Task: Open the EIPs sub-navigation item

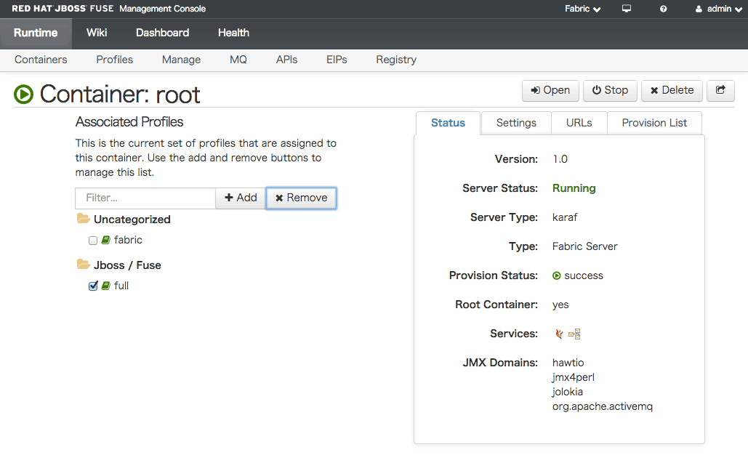Action: pyautogui.click(x=337, y=60)
